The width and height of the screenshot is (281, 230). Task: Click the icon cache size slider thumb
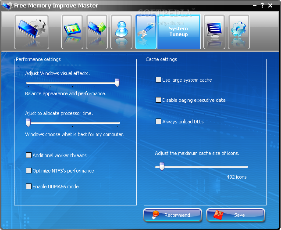click(x=162, y=166)
